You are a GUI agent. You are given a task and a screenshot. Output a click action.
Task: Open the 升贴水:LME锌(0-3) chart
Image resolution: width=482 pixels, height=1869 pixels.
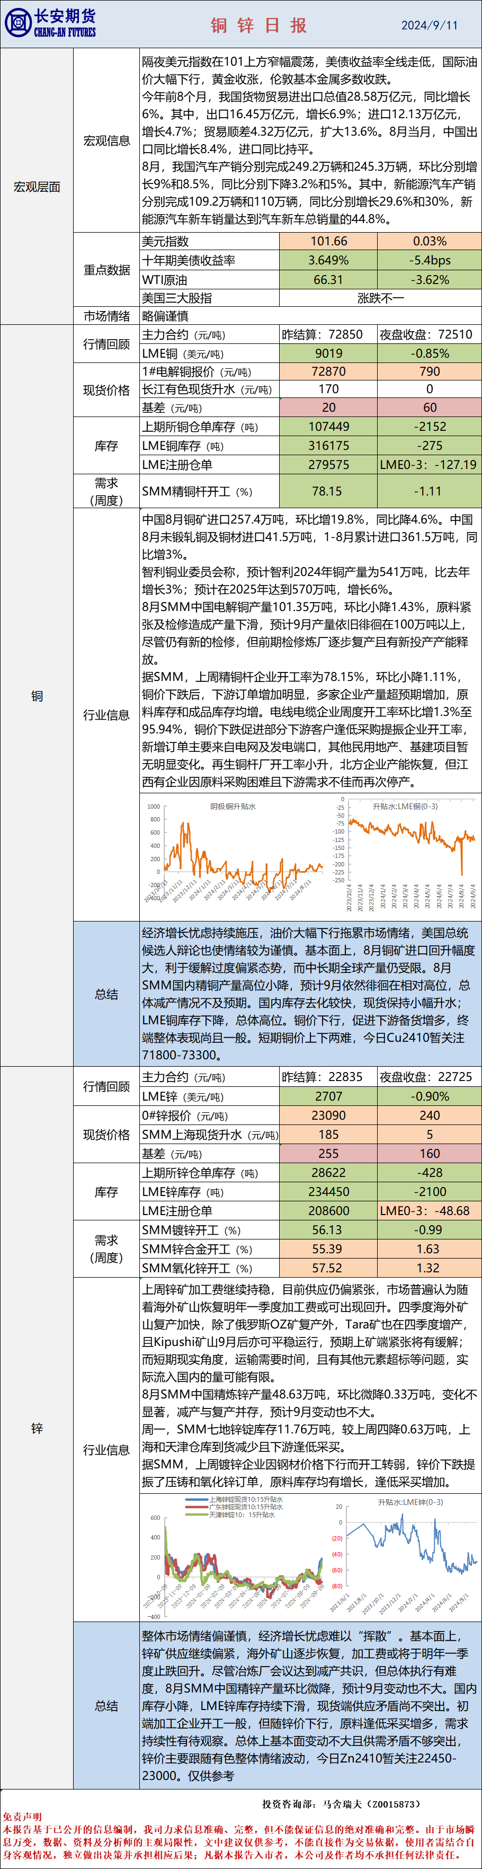[405, 1556]
